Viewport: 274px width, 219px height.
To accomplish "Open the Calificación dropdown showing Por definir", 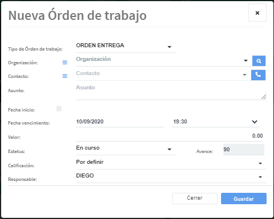I will 171,163.
